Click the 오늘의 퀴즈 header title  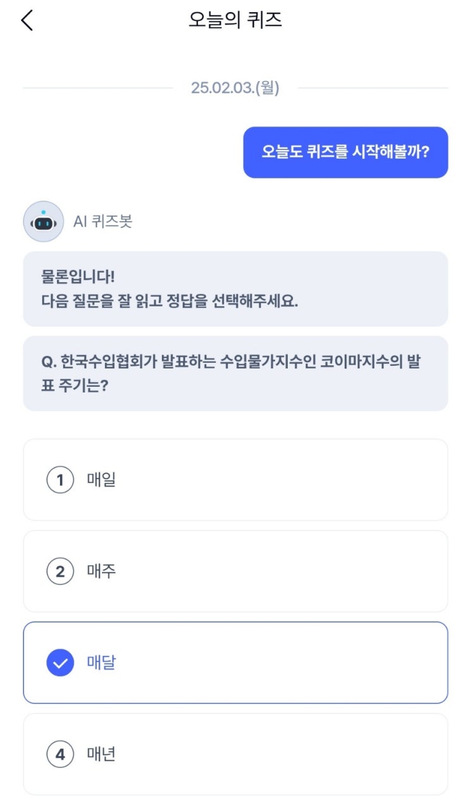click(235, 20)
